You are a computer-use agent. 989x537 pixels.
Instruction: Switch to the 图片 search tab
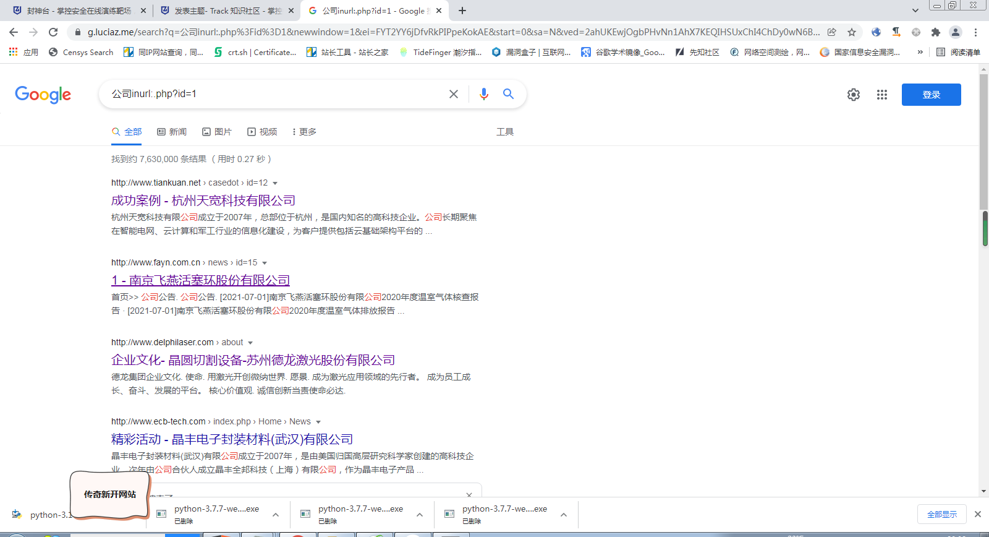pyautogui.click(x=217, y=132)
